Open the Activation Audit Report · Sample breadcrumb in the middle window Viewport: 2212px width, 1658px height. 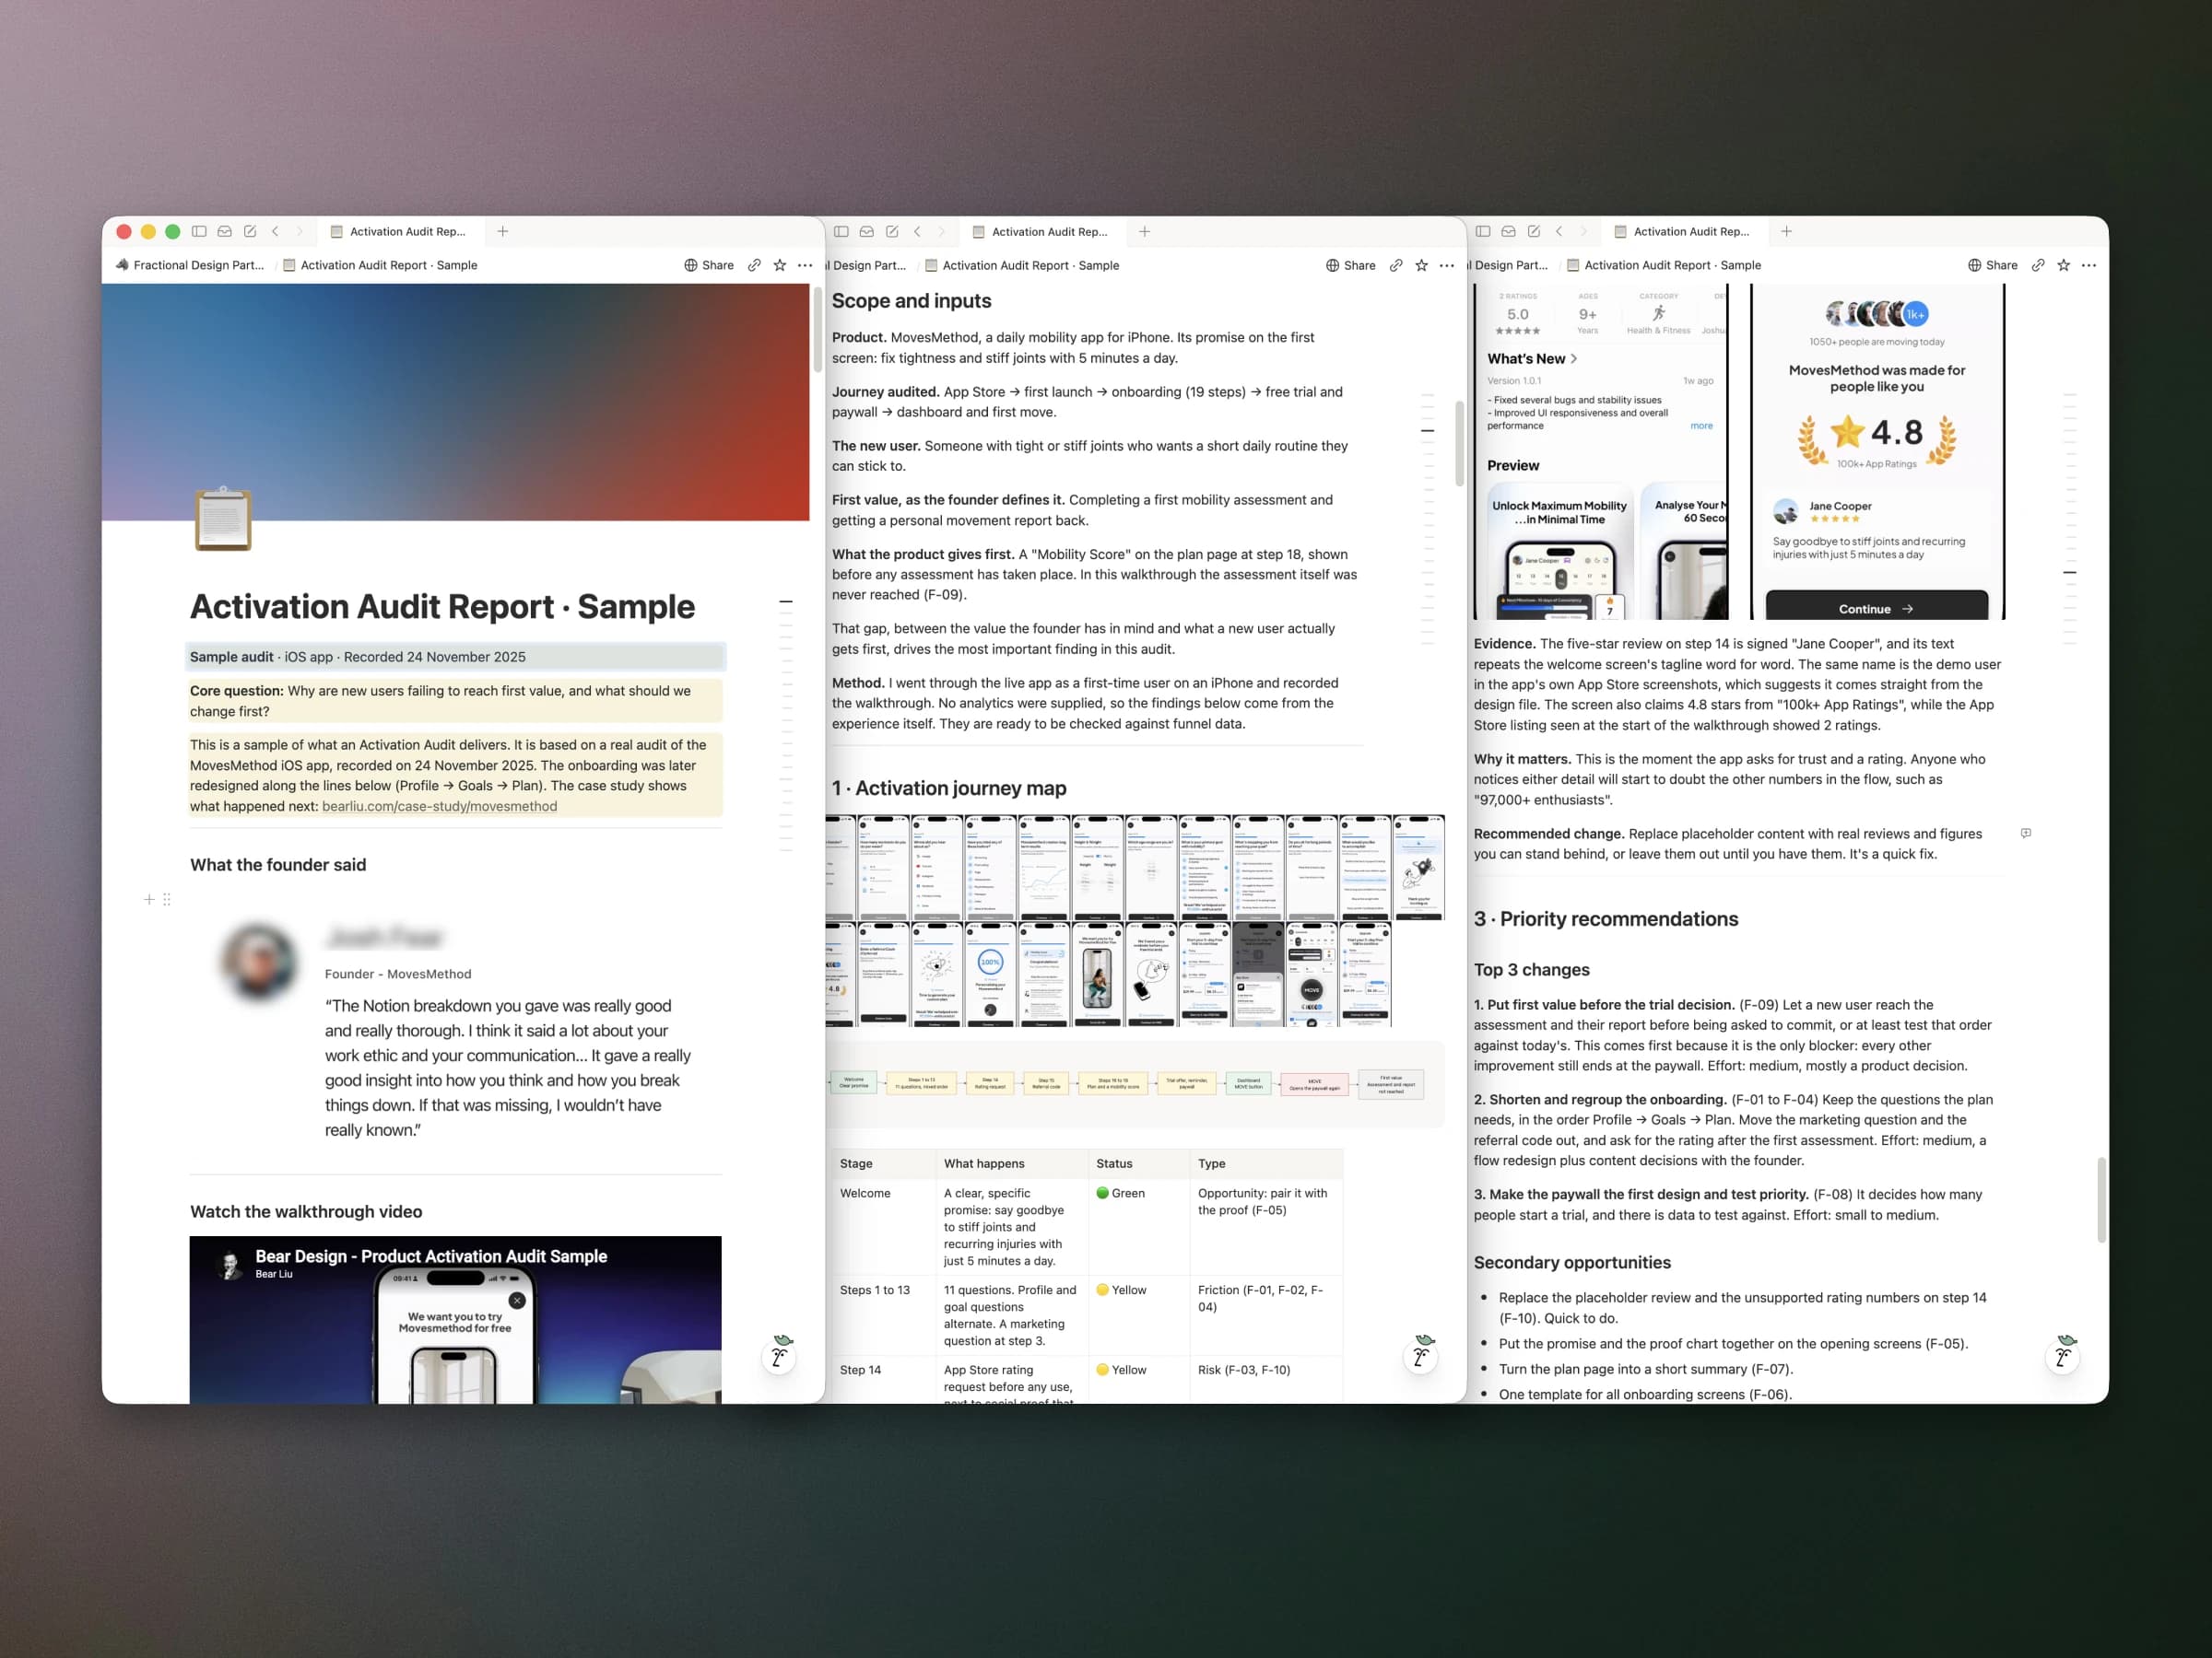(x=1022, y=265)
